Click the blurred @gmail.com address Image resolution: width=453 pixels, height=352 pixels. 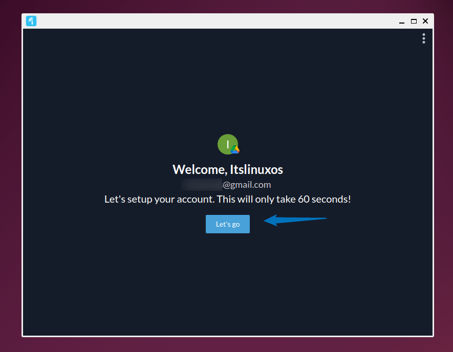227,184
